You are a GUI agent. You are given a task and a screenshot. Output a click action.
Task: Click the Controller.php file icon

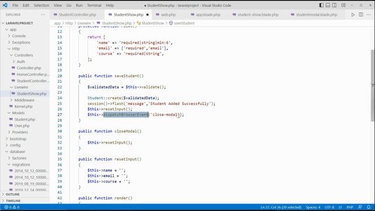[13, 68]
